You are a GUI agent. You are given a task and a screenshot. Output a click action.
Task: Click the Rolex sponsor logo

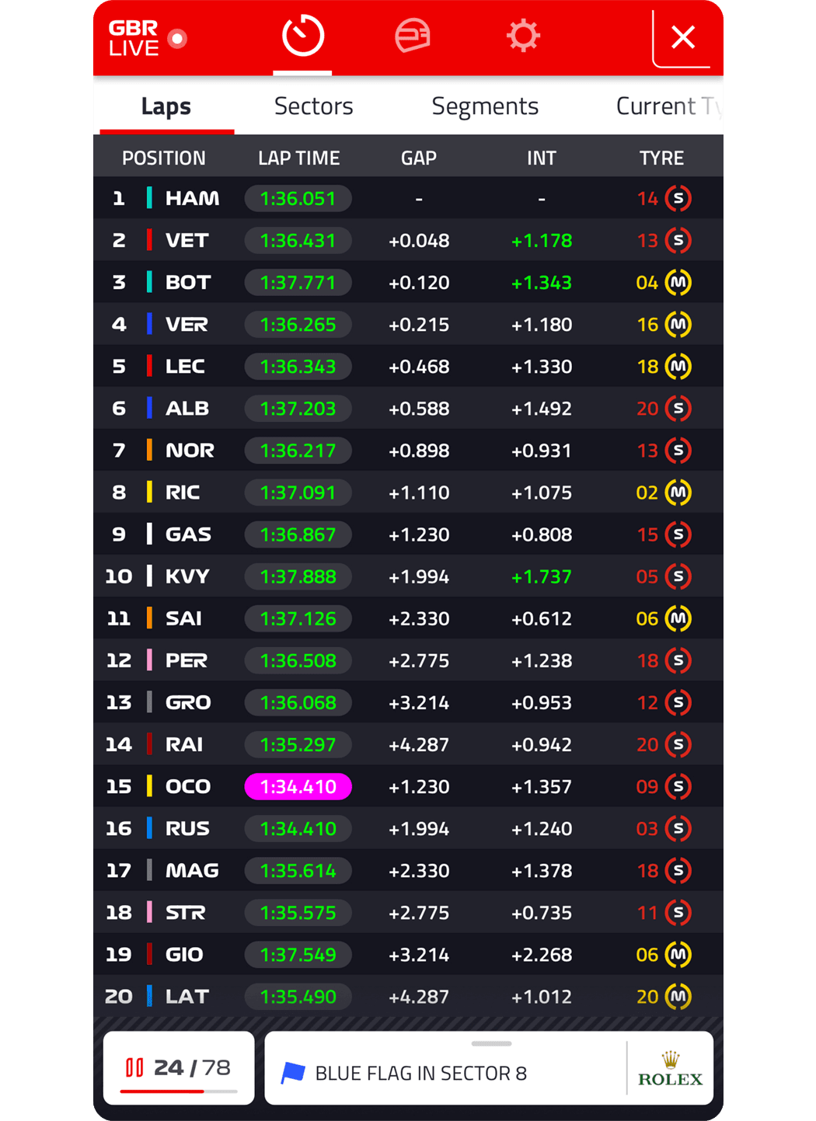[670, 1067]
